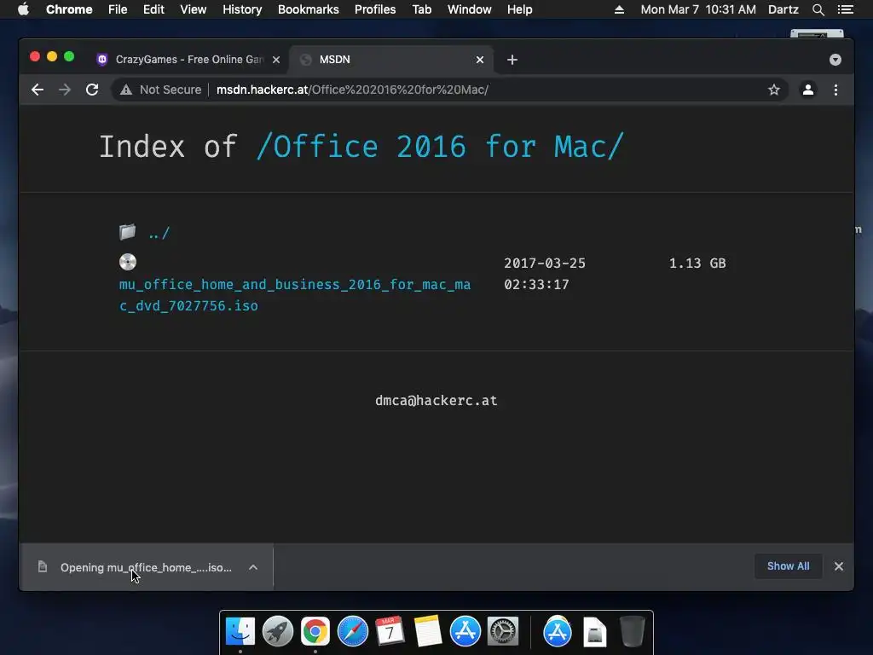Open the Bookmarks menu
The width and height of the screenshot is (873, 655).
coord(309,9)
